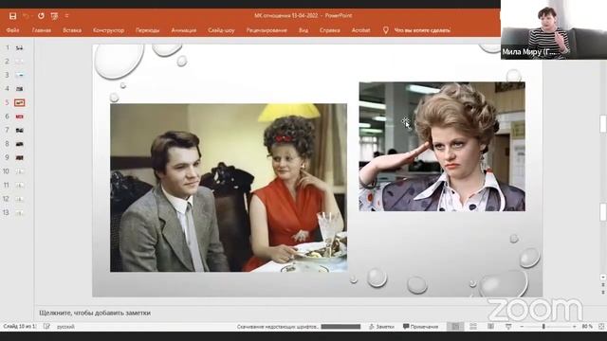
Task: Select slide 9 thumbnail
Action: coord(19,158)
